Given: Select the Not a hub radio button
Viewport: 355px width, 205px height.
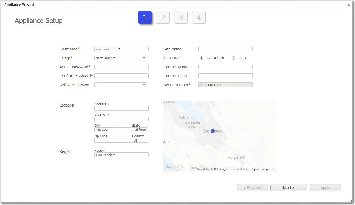Looking at the screenshot, I should [201, 58].
